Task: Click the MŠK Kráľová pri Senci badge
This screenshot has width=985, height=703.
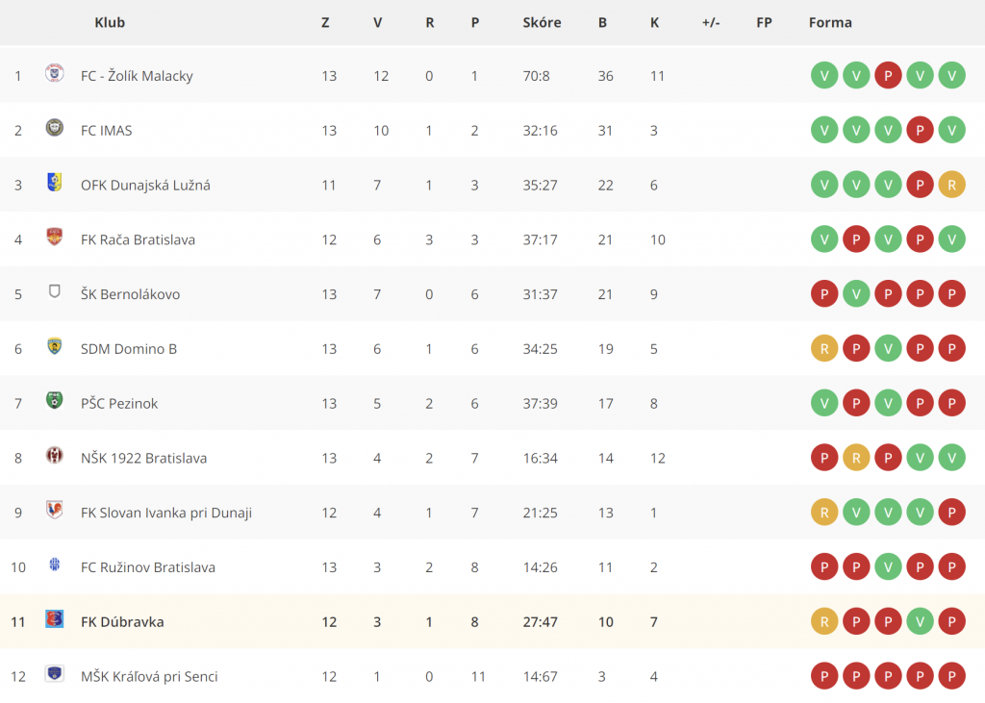Action: [55, 673]
